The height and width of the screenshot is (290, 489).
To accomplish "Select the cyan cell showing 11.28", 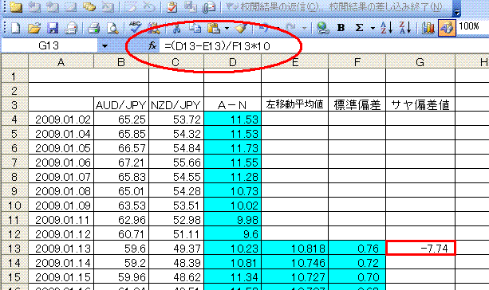I will click(x=233, y=177).
